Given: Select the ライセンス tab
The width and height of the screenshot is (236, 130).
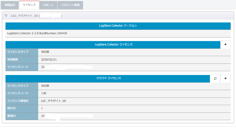Looking at the screenshot, I should click(29, 5).
